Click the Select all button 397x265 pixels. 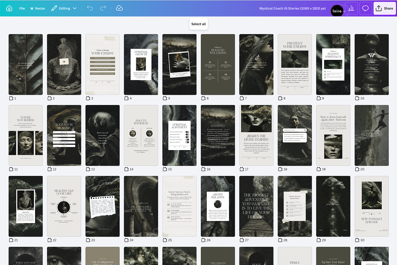point(198,24)
